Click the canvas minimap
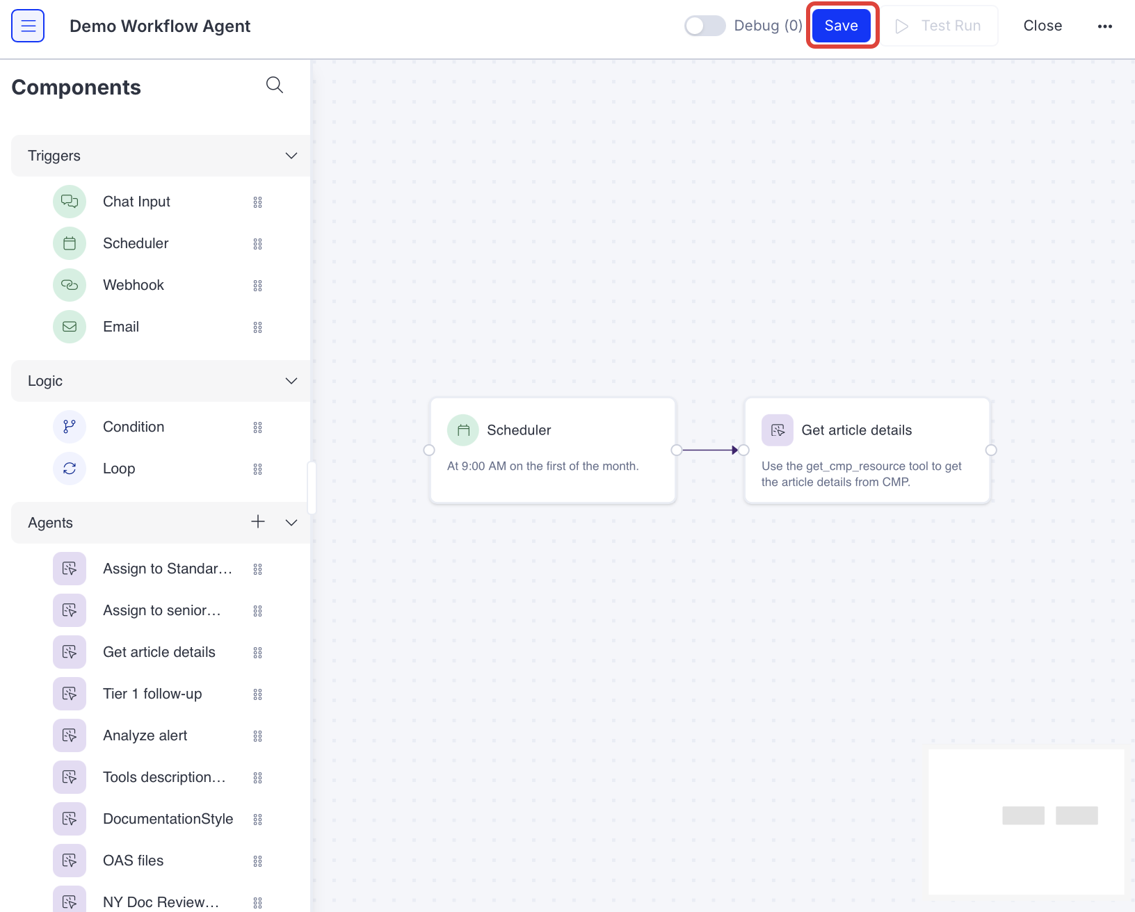The width and height of the screenshot is (1135, 912). pyautogui.click(x=1026, y=822)
